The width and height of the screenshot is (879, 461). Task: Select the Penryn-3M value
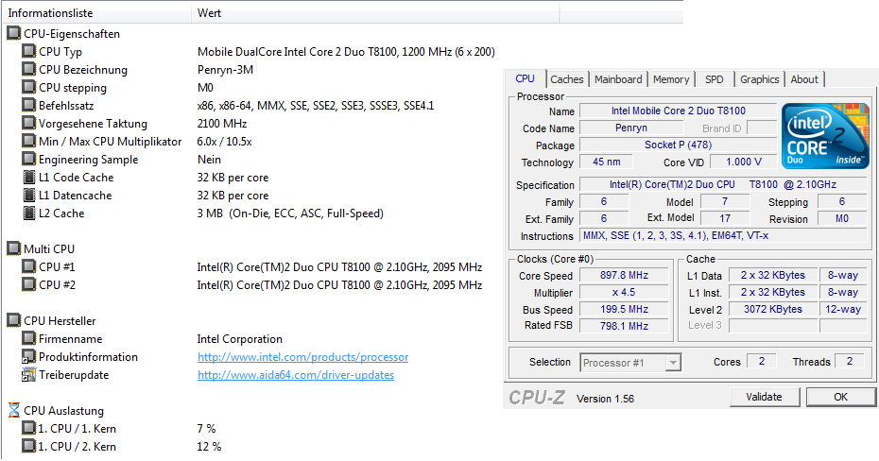[225, 70]
